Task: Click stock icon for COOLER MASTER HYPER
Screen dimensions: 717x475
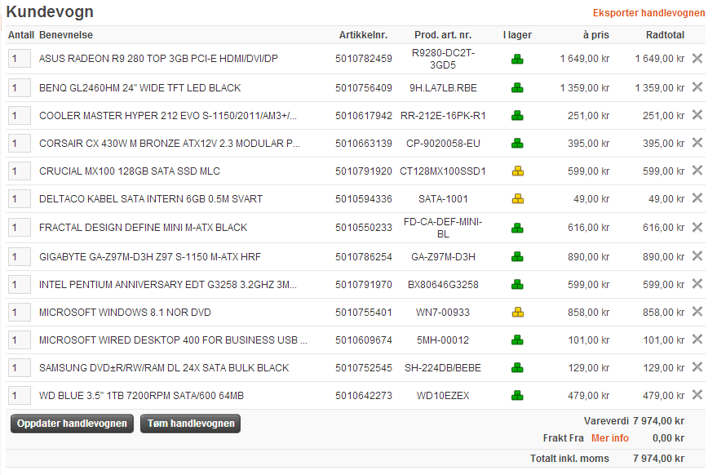Action: [517, 116]
